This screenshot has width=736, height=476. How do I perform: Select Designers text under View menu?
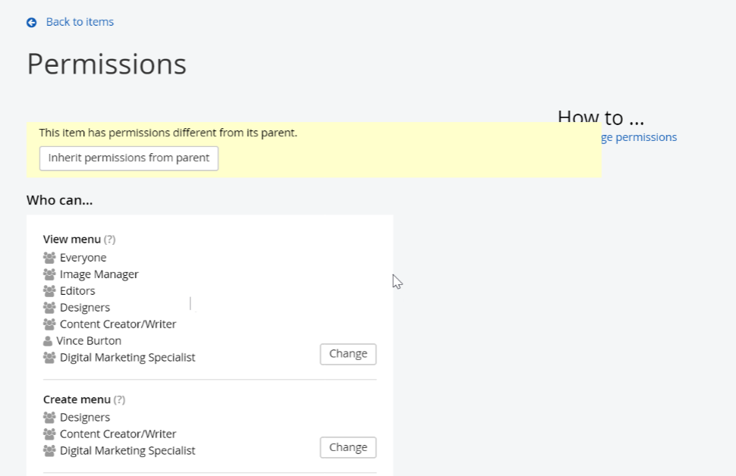click(85, 308)
